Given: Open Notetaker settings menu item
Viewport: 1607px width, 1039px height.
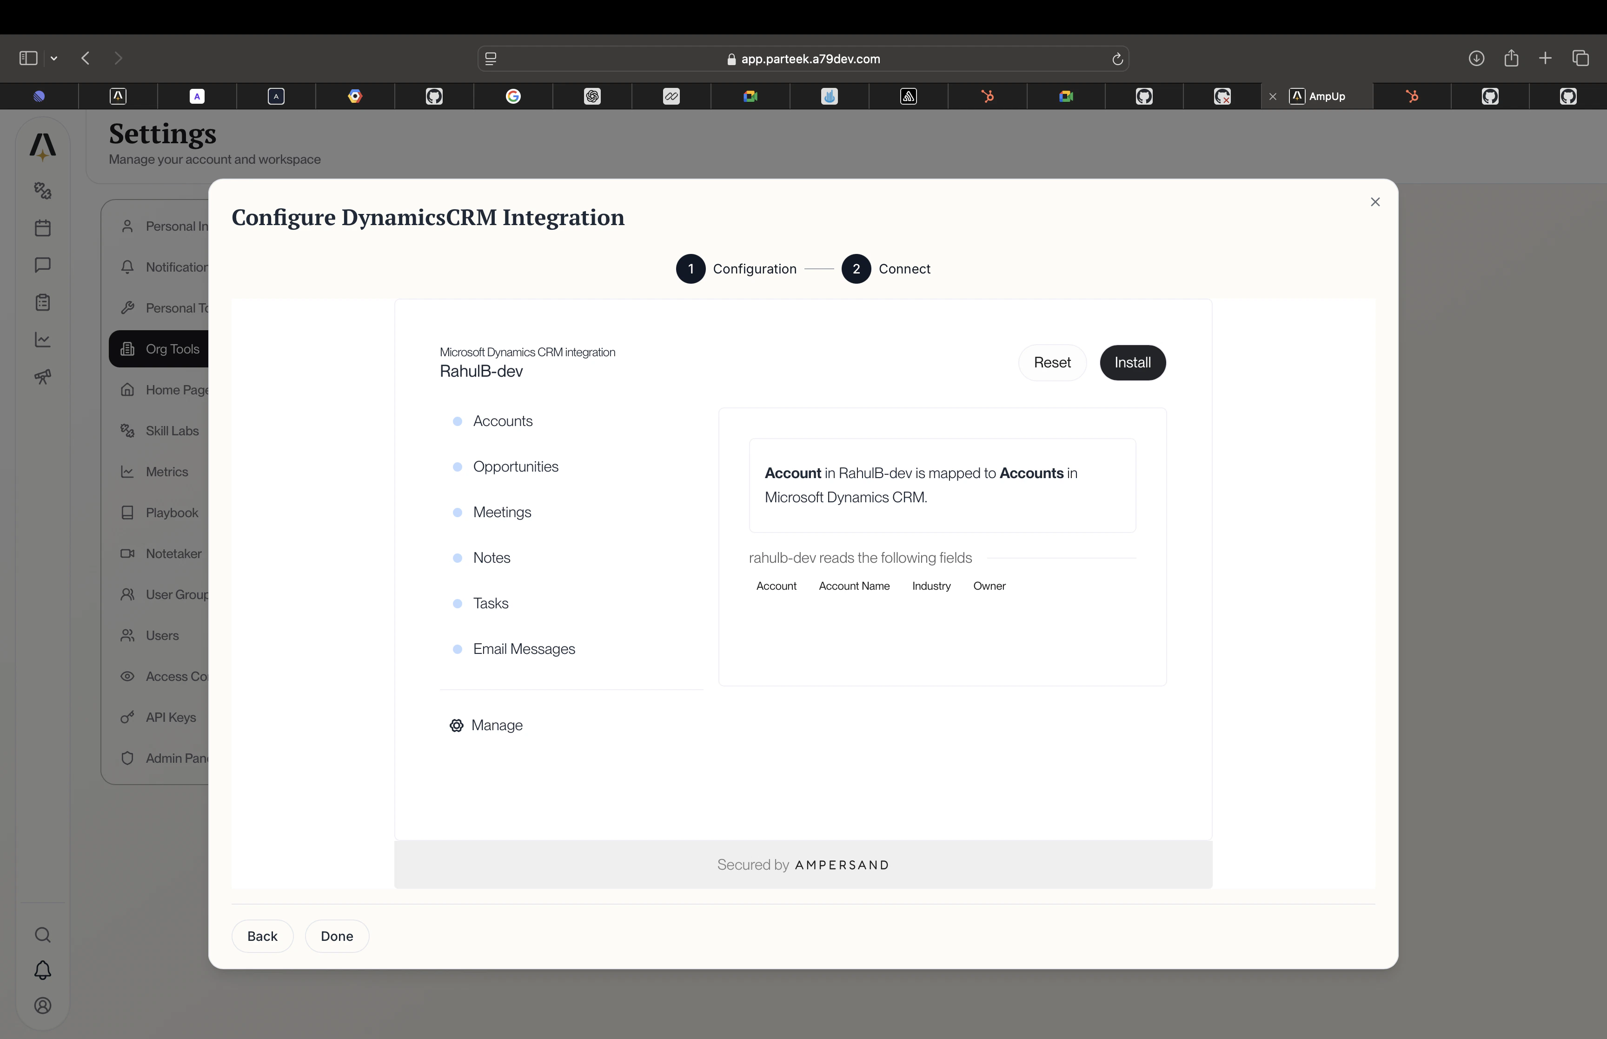Looking at the screenshot, I should (x=159, y=553).
